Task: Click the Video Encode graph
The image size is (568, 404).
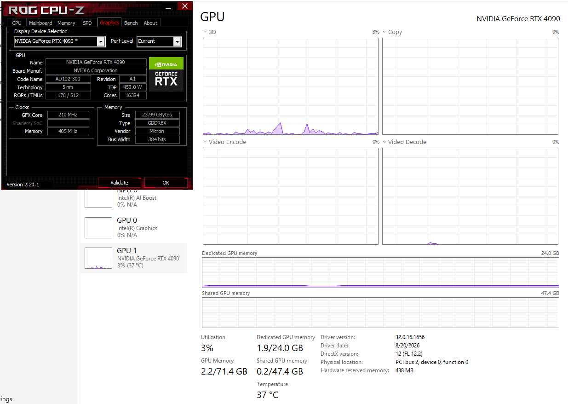Action: pos(291,196)
